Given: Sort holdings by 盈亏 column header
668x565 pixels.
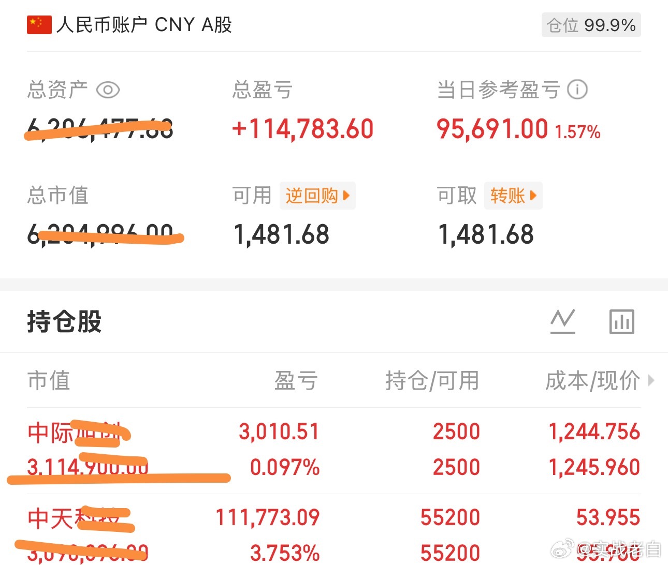Looking at the screenshot, I should coord(296,381).
